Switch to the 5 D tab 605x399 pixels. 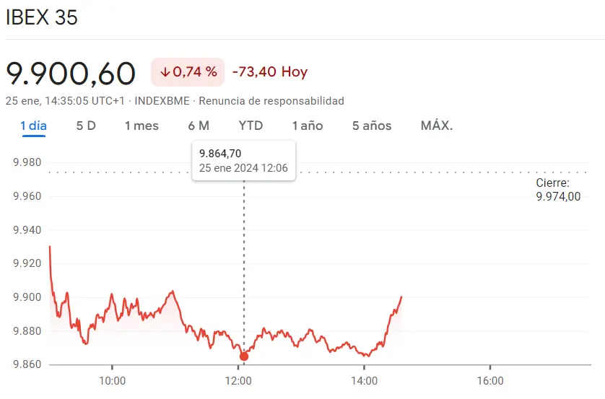(86, 126)
